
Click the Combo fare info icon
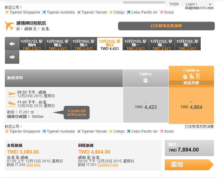(x=198, y=70)
